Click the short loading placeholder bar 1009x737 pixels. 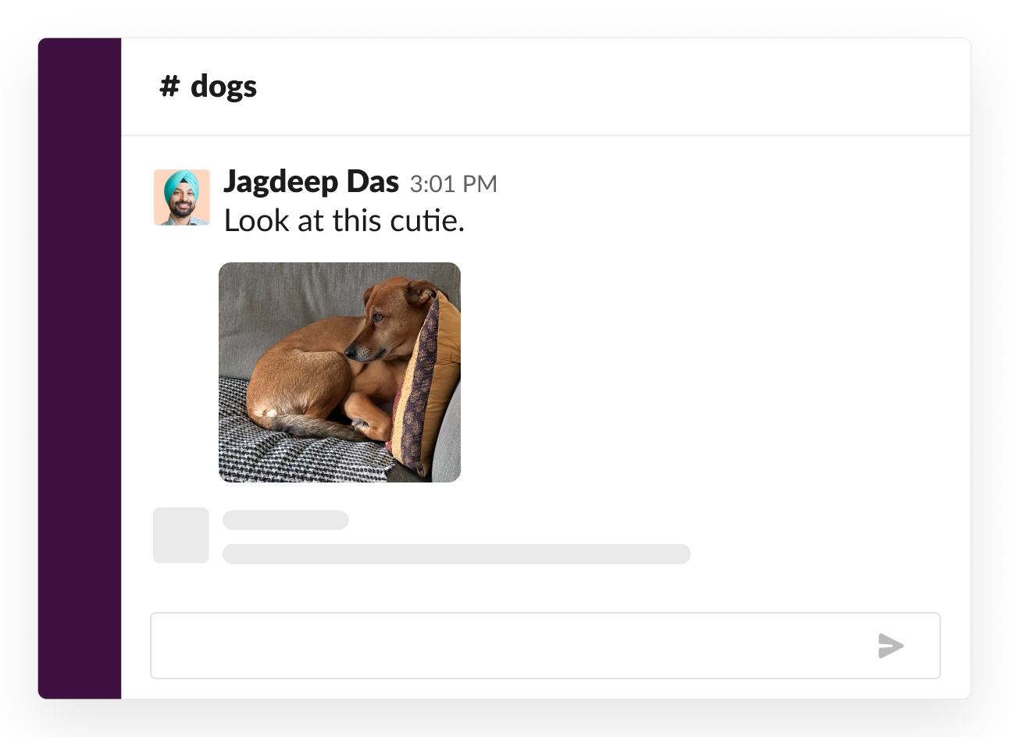(x=285, y=520)
